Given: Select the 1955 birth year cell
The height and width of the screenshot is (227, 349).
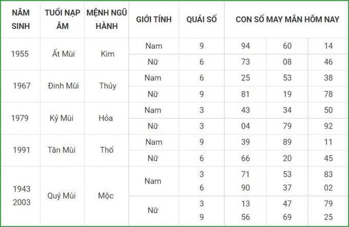Looking at the screenshot, I should [x=20, y=54].
